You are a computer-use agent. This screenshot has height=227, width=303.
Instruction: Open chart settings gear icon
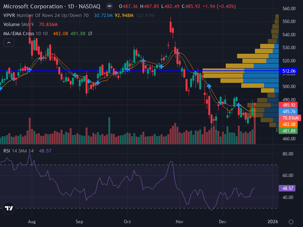click(x=291, y=222)
